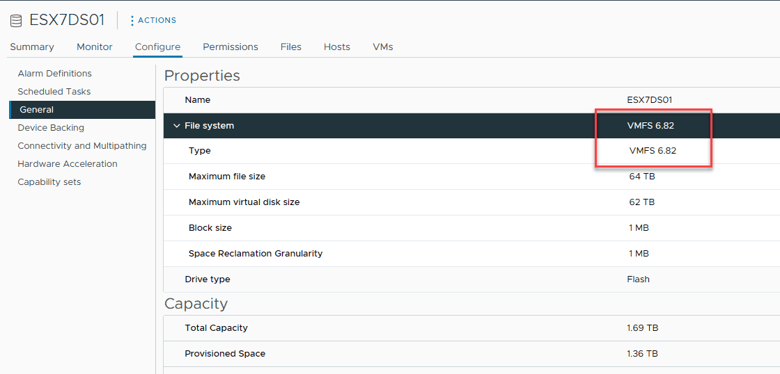Open the VMs tab
The width and height of the screenshot is (780, 374).
coord(383,47)
